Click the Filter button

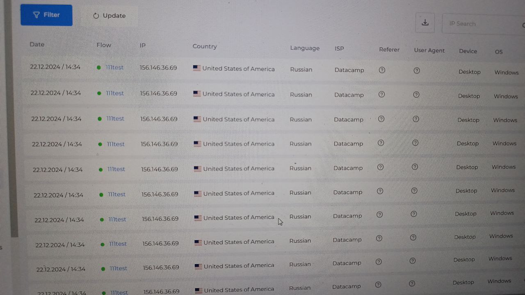coord(46,15)
